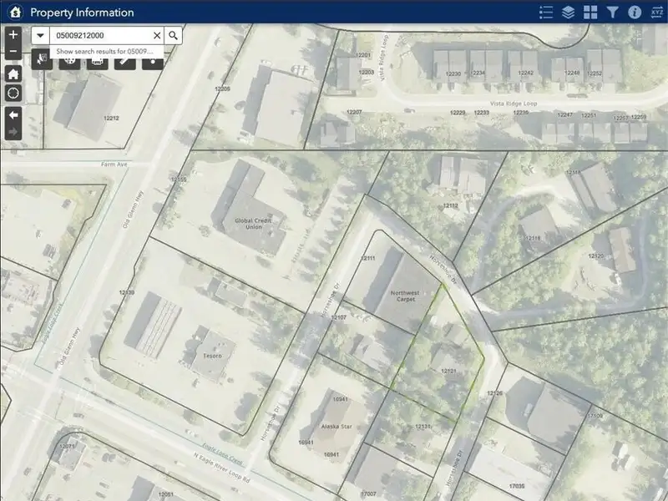The width and height of the screenshot is (668, 501).
Task: Clear the parcel search text
Action: [x=156, y=36]
